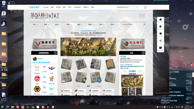Click the taskbar clock showing date and time

point(187,107)
